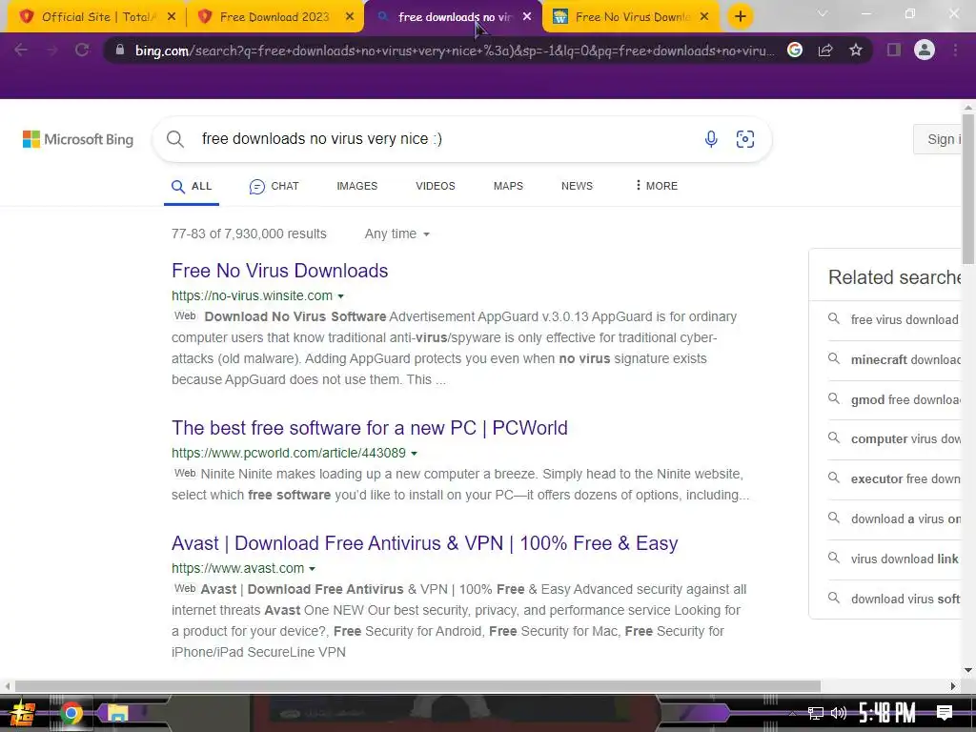This screenshot has height=732, width=976.
Task: Expand the MORE search categories menu
Action: point(657,186)
